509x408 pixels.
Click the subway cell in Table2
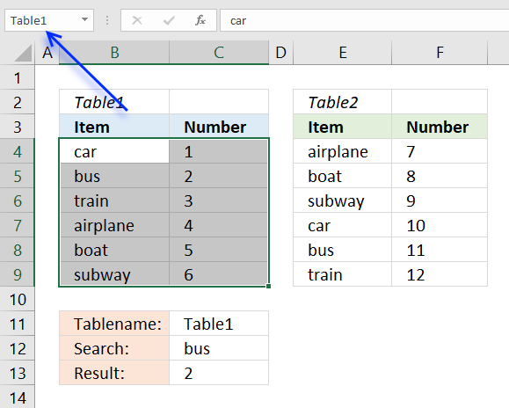pyautogui.click(x=343, y=200)
